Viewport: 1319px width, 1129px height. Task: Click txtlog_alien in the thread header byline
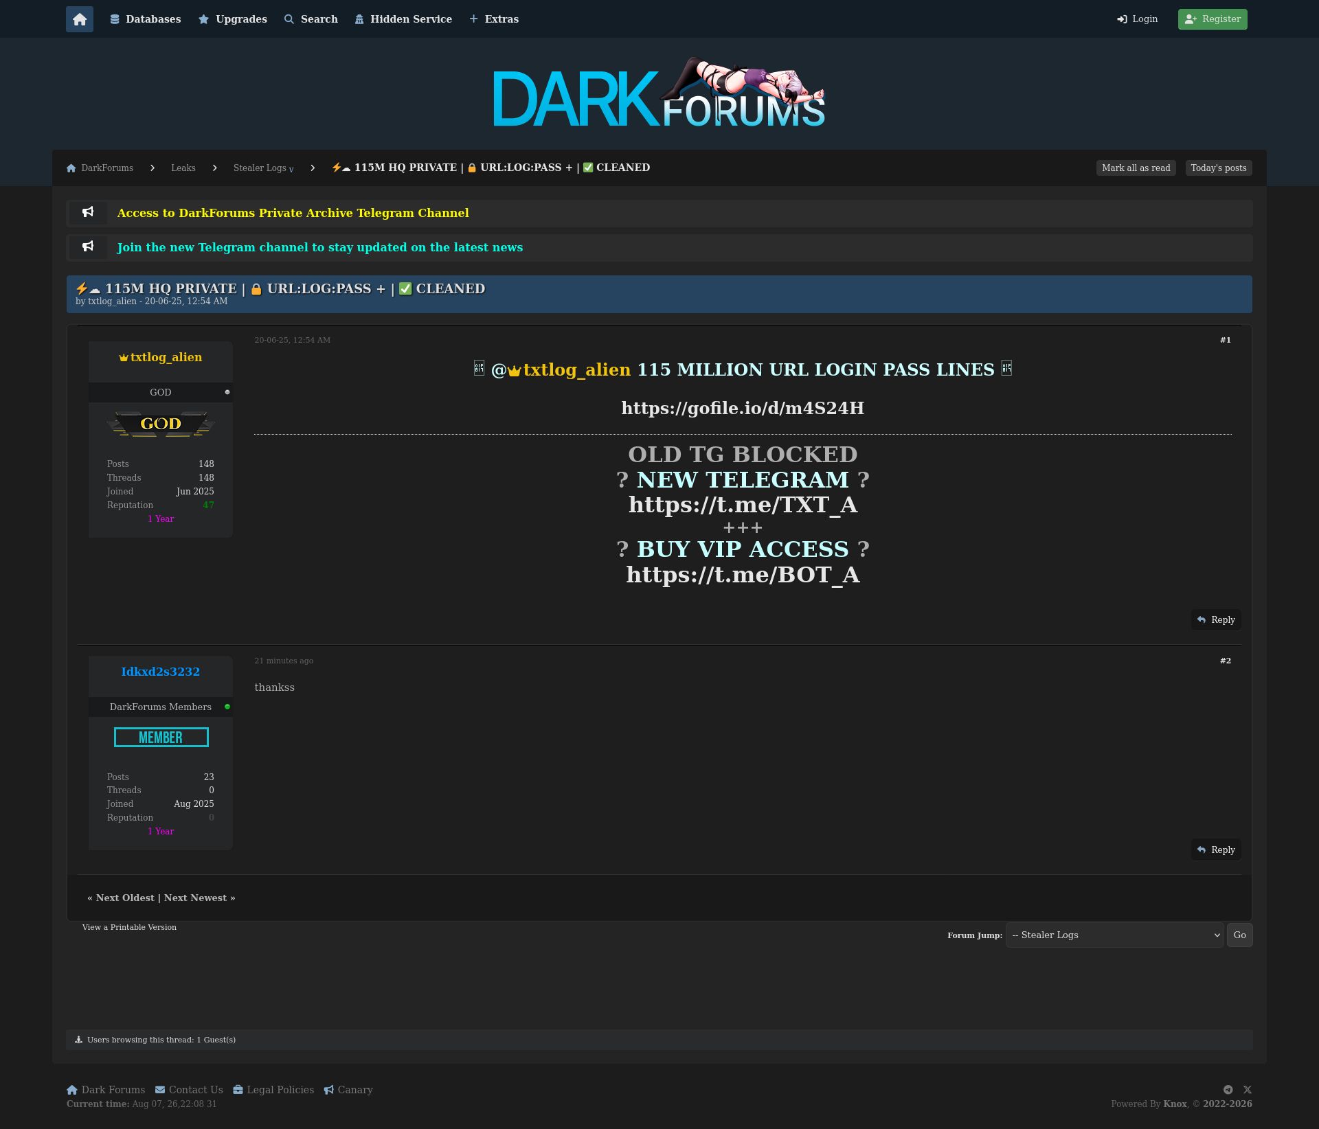click(112, 301)
